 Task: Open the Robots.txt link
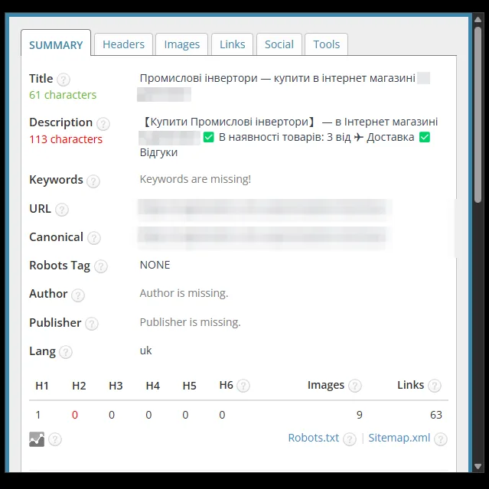click(314, 438)
